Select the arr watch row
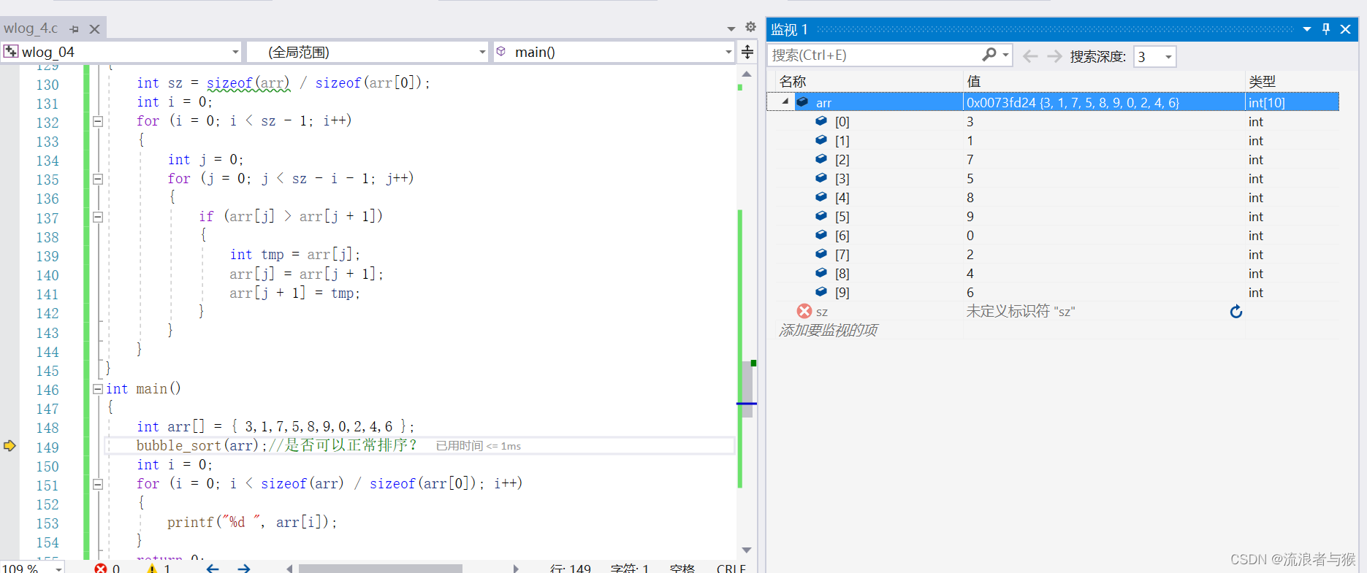1367x573 pixels. click(1053, 102)
